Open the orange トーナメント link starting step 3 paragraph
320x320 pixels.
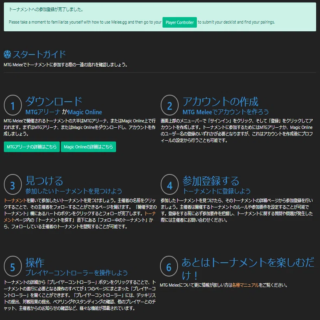pyautogui.click(x=15, y=200)
